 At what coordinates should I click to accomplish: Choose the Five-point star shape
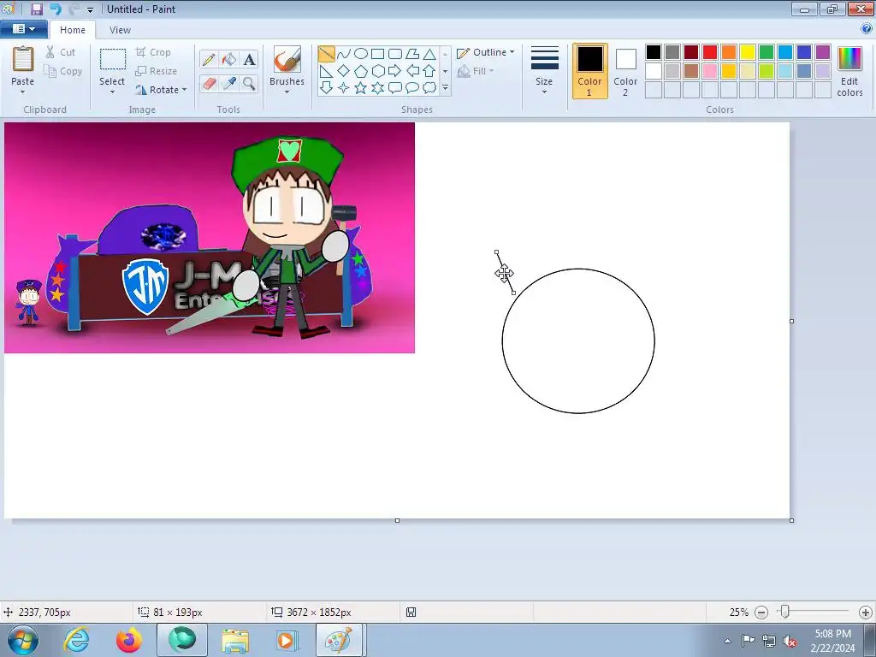tap(361, 88)
